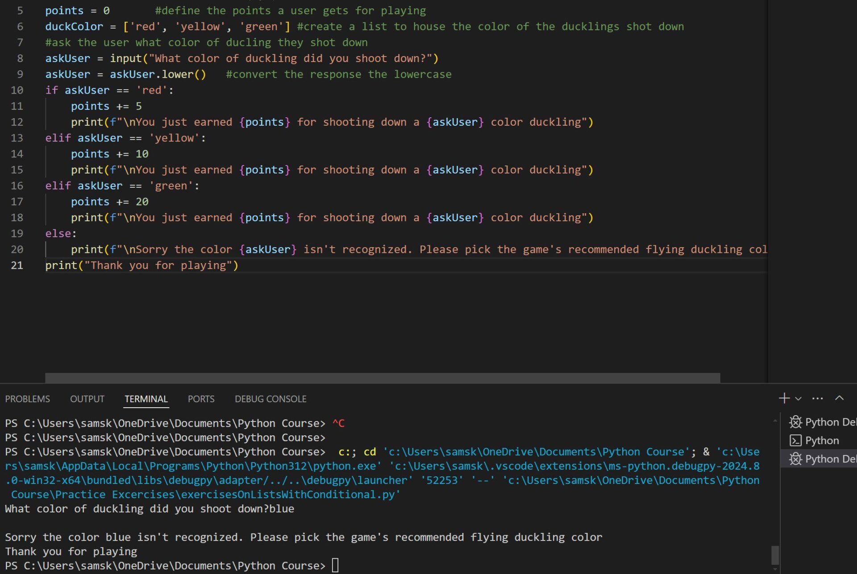Select the OUTPUT tab

click(x=87, y=398)
